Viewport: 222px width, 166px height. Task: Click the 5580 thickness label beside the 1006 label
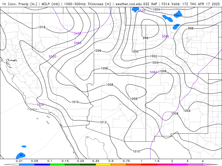153,72
